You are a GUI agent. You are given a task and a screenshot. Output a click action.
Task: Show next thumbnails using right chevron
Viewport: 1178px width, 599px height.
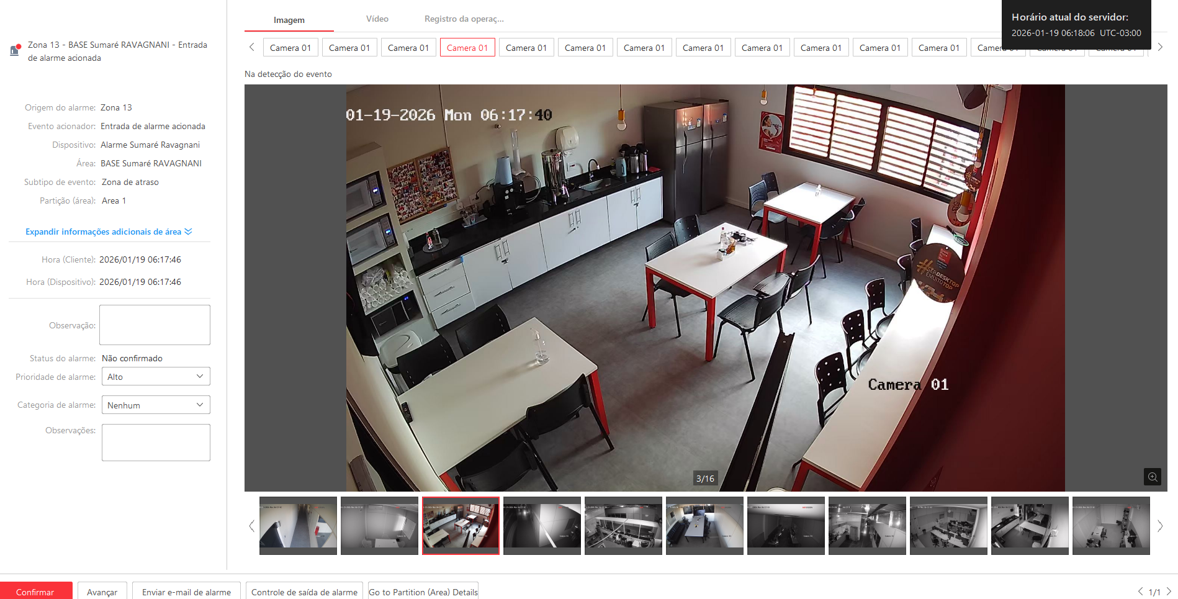[1159, 526]
